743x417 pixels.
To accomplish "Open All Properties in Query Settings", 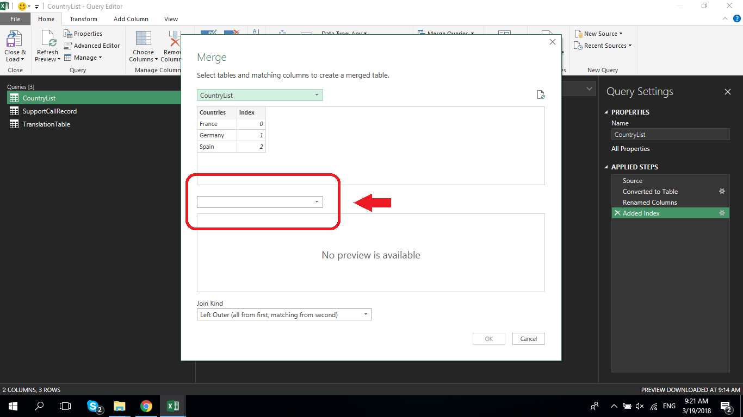I will 630,148.
